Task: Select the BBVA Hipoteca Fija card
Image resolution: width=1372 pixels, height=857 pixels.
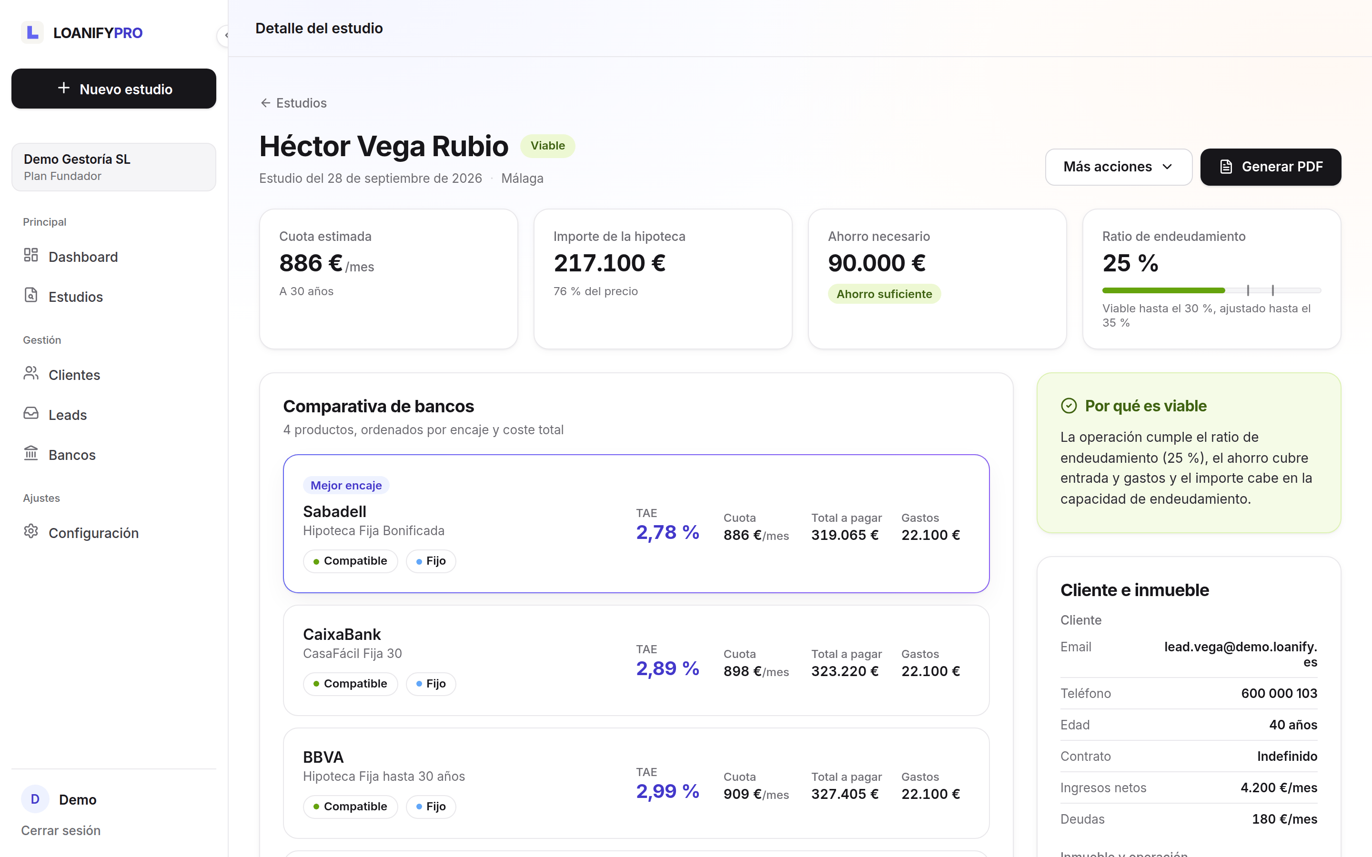Action: coord(636,783)
